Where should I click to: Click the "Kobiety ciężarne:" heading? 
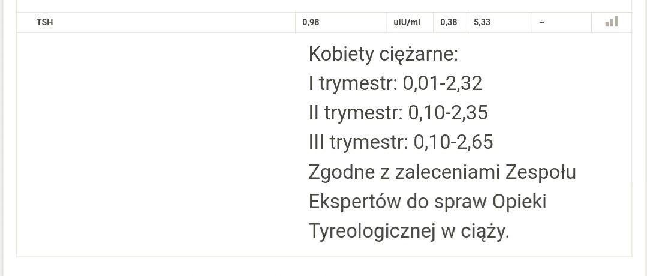pyautogui.click(x=383, y=54)
